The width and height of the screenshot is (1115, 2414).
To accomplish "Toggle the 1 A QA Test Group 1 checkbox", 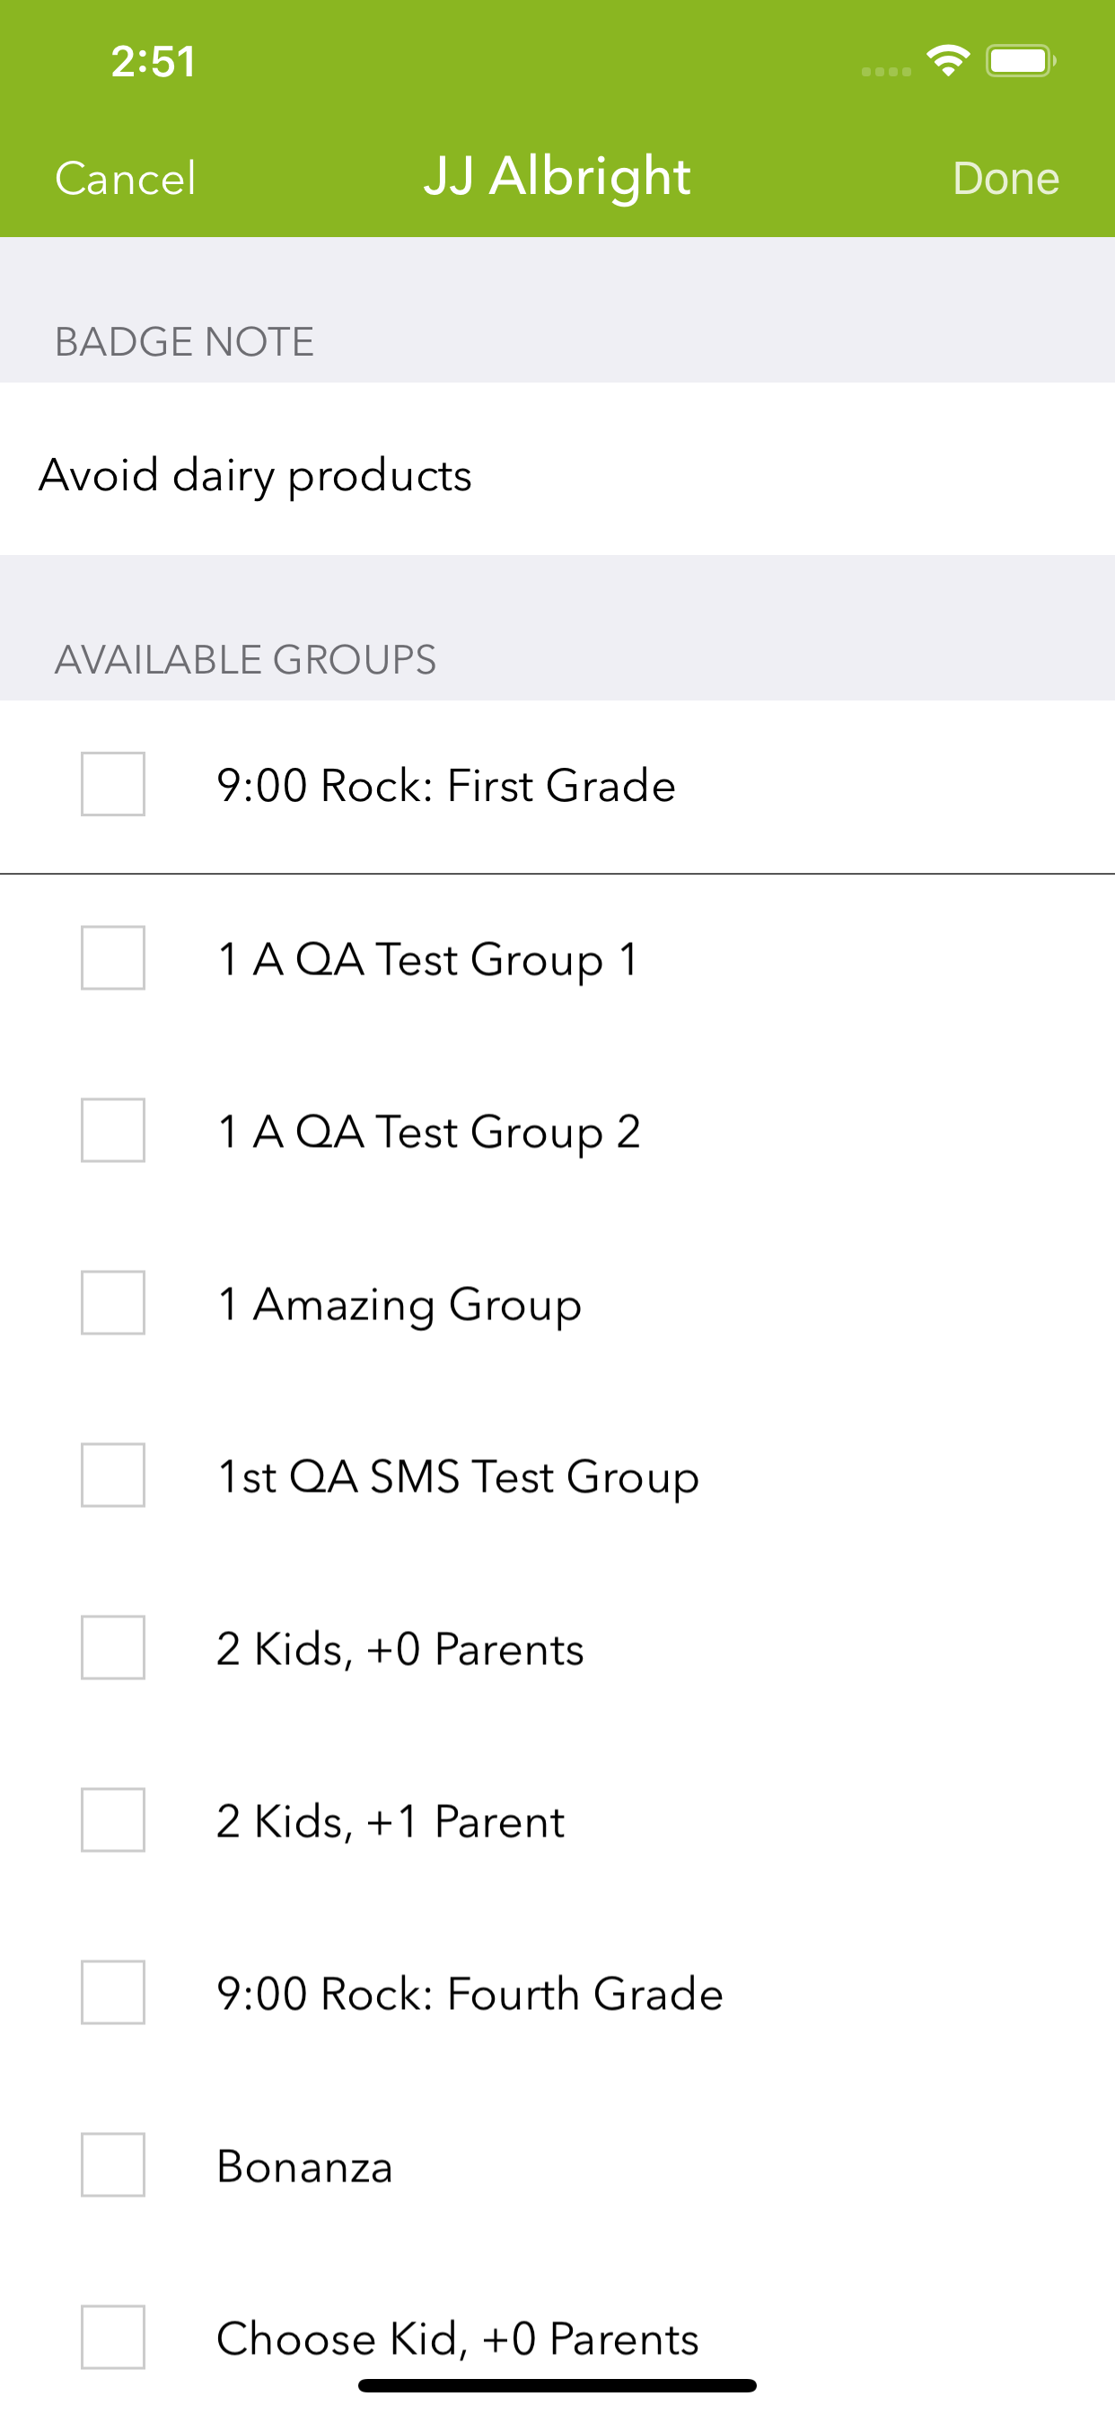I will [112, 957].
